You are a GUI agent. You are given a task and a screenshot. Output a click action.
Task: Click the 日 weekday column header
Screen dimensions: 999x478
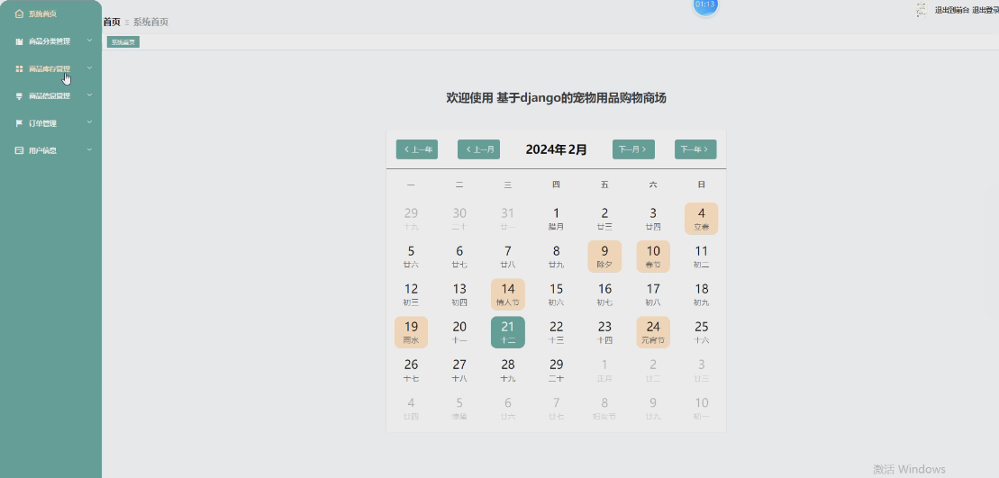pyautogui.click(x=702, y=185)
